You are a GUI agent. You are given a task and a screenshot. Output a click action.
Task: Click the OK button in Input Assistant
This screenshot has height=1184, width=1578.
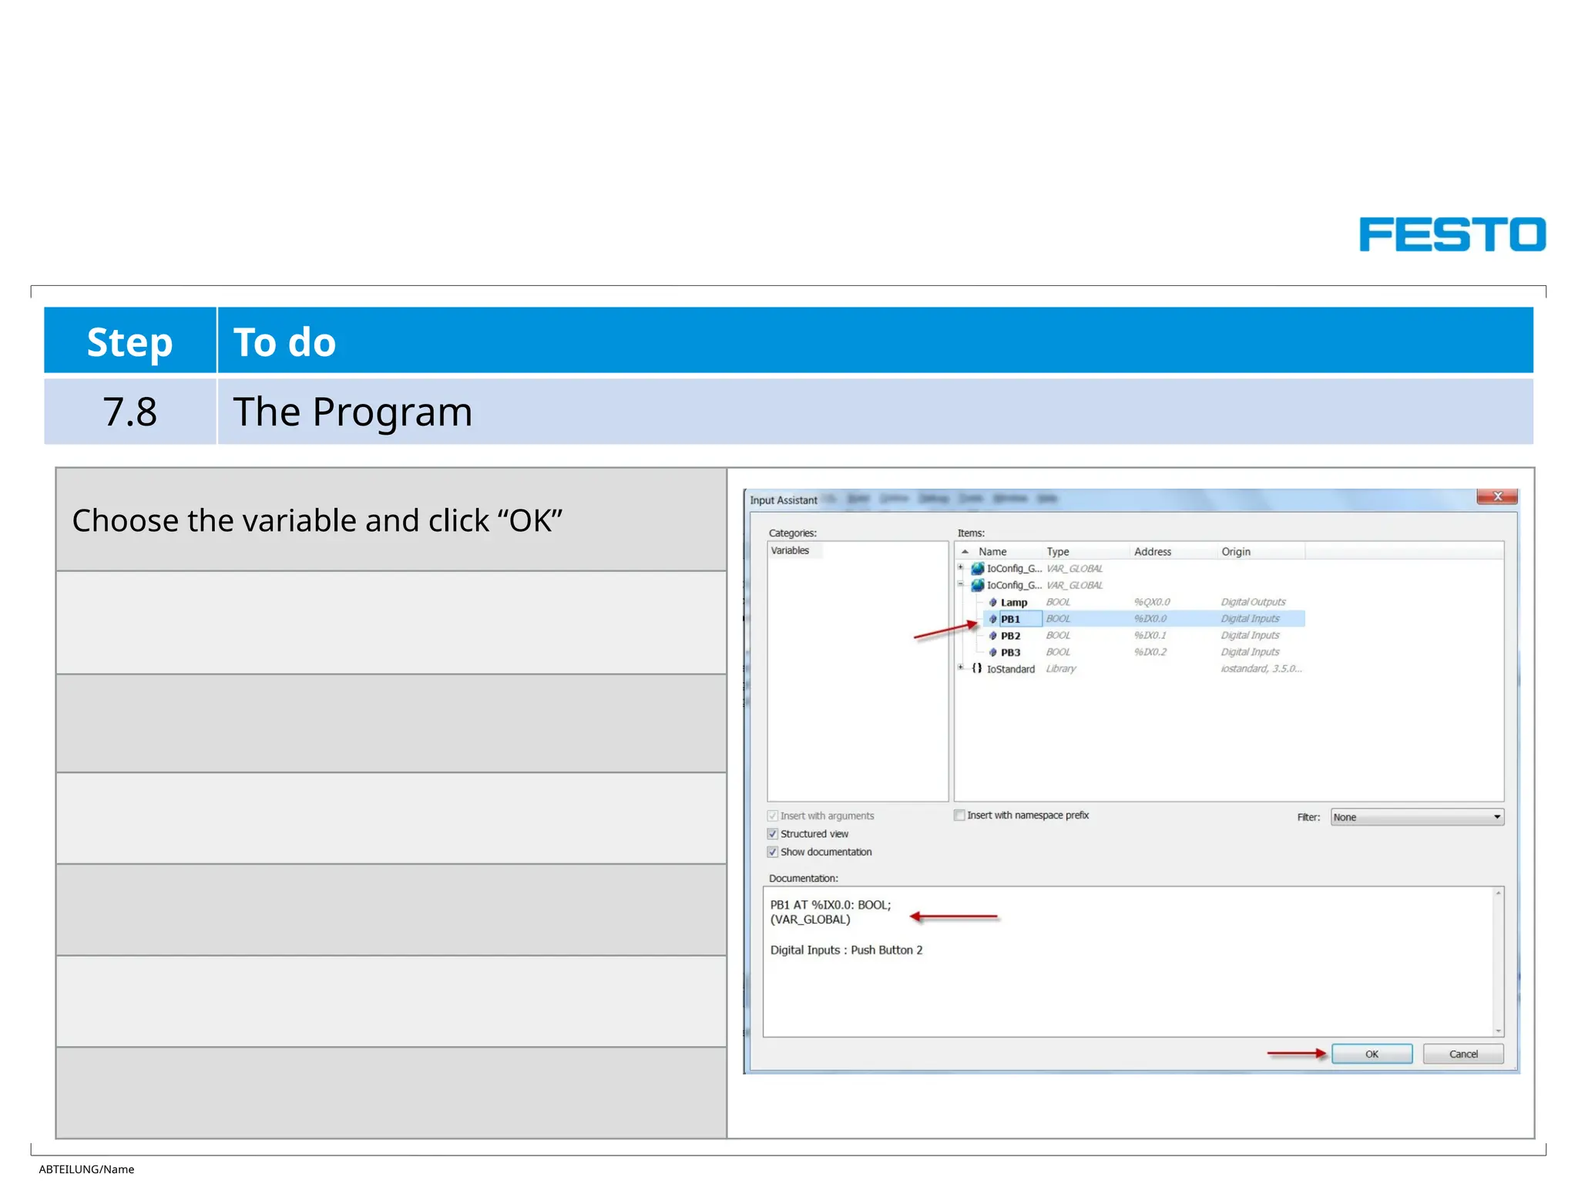click(1372, 1054)
